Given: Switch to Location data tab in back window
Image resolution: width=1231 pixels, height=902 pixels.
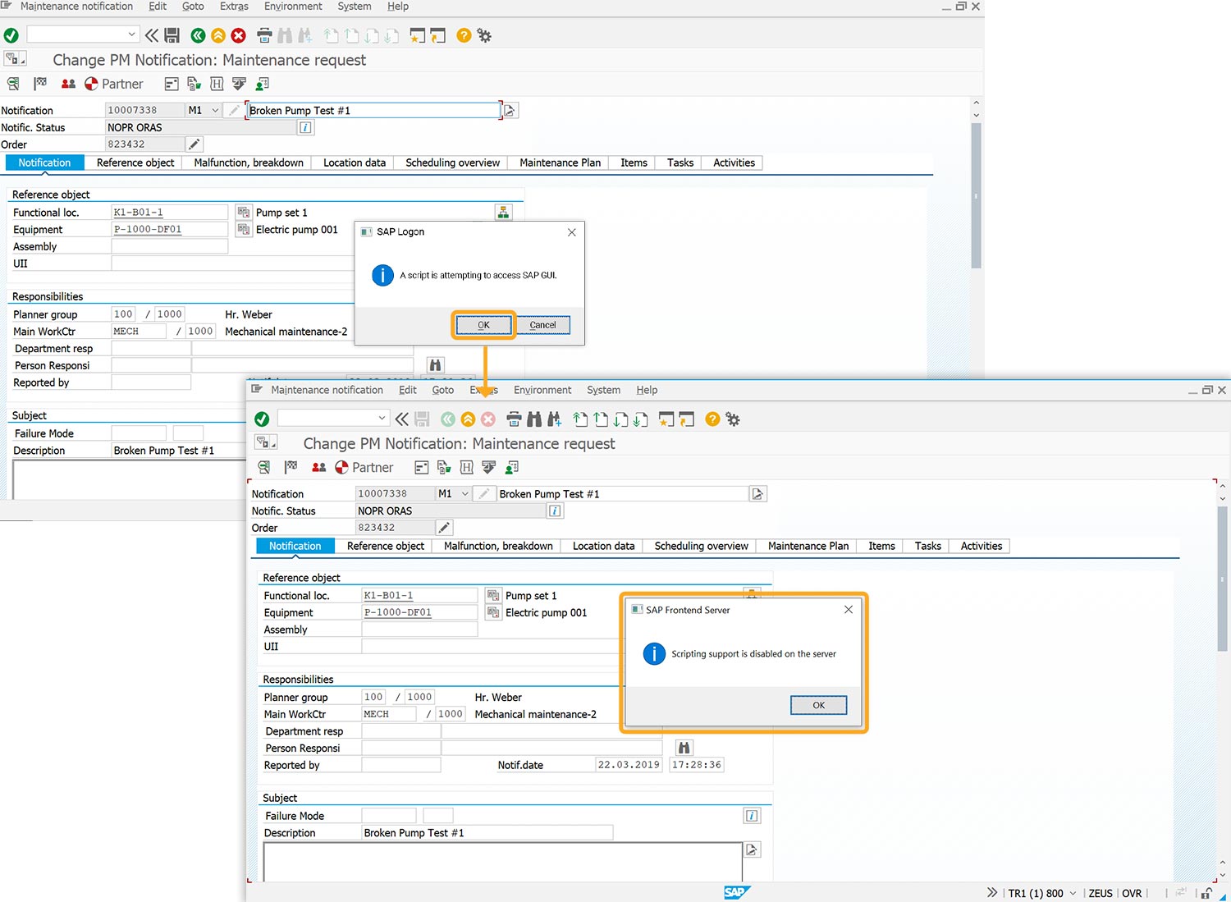Looking at the screenshot, I should (x=355, y=163).
